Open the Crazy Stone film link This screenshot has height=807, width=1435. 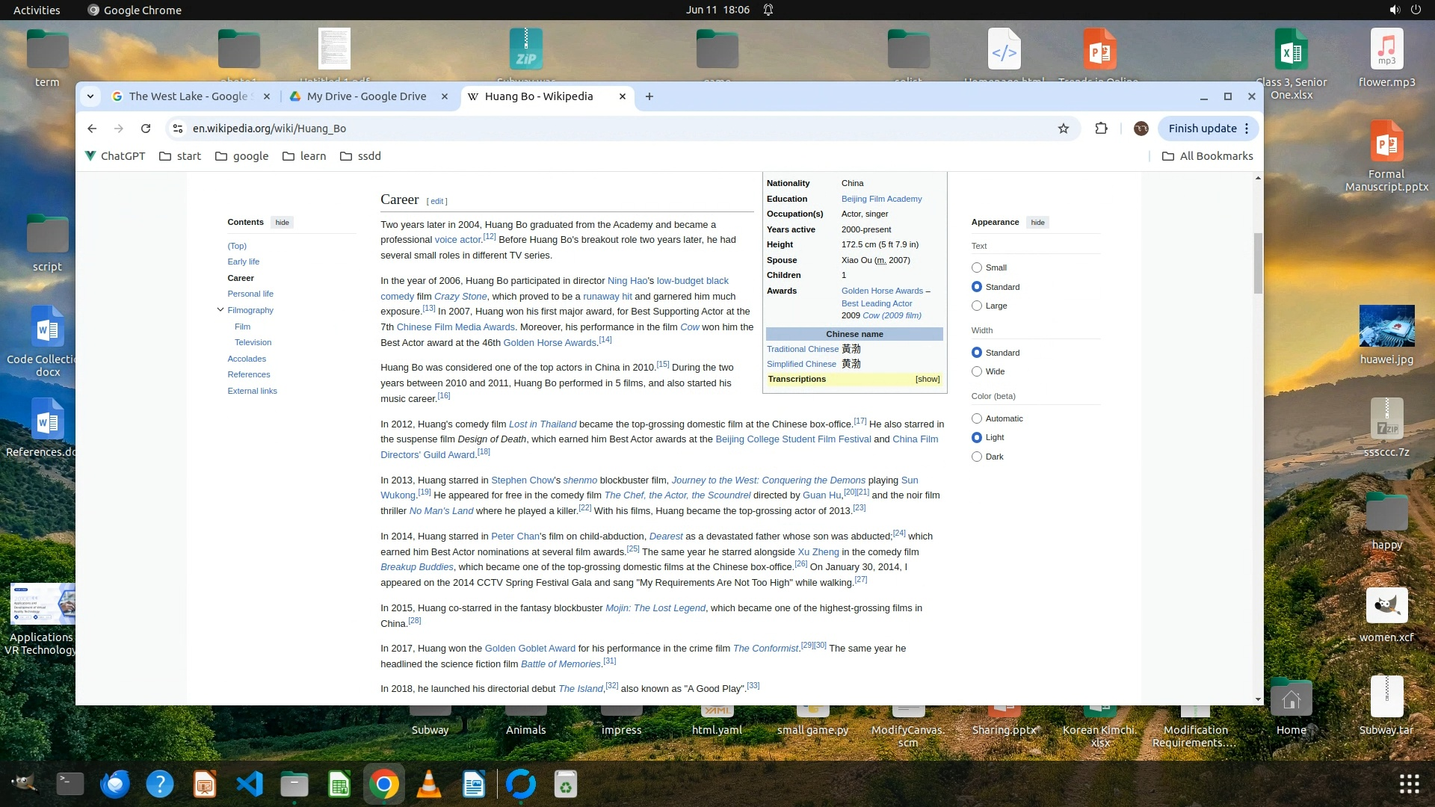click(460, 297)
